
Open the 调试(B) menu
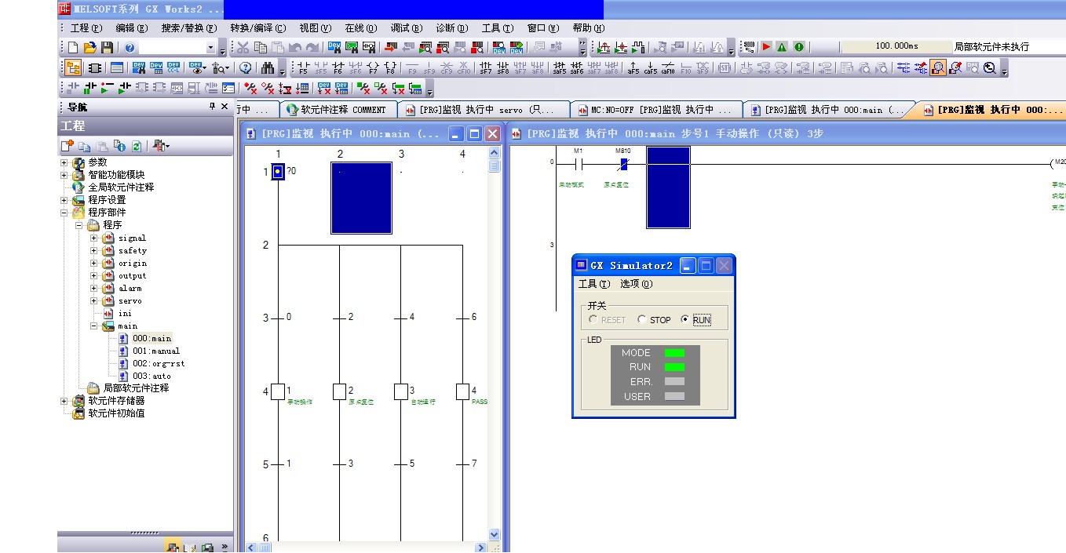406,28
